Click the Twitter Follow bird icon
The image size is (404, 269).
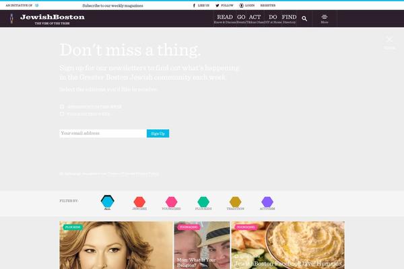(217, 5)
